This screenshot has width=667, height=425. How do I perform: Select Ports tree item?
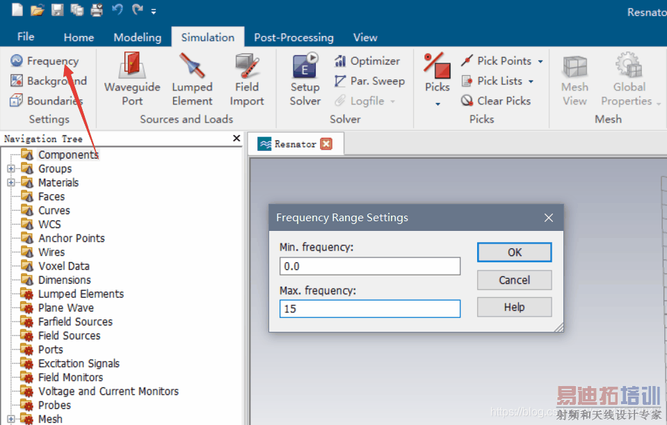point(51,350)
